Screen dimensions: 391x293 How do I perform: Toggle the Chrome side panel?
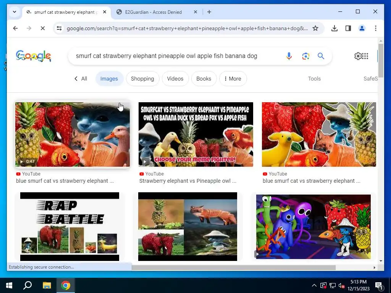click(x=348, y=28)
